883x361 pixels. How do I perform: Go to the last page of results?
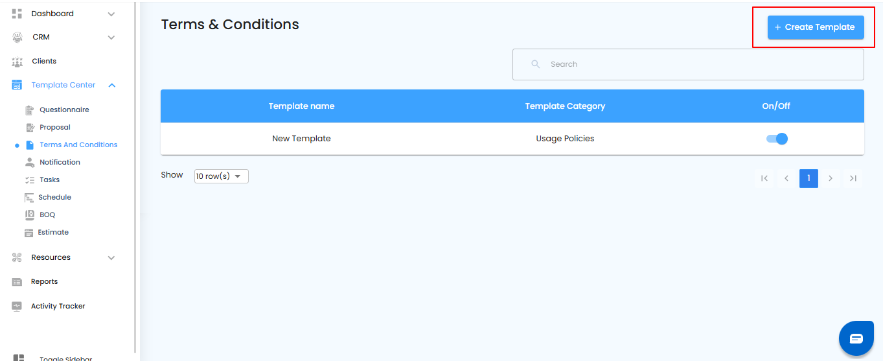[x=853, y=178]
